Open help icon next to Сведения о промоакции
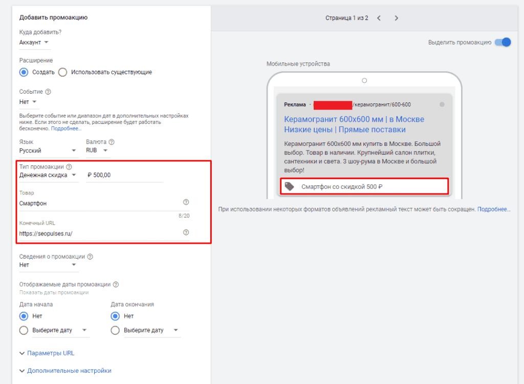Viewport: 524px width, 384px height. click(x=90, y=257)
